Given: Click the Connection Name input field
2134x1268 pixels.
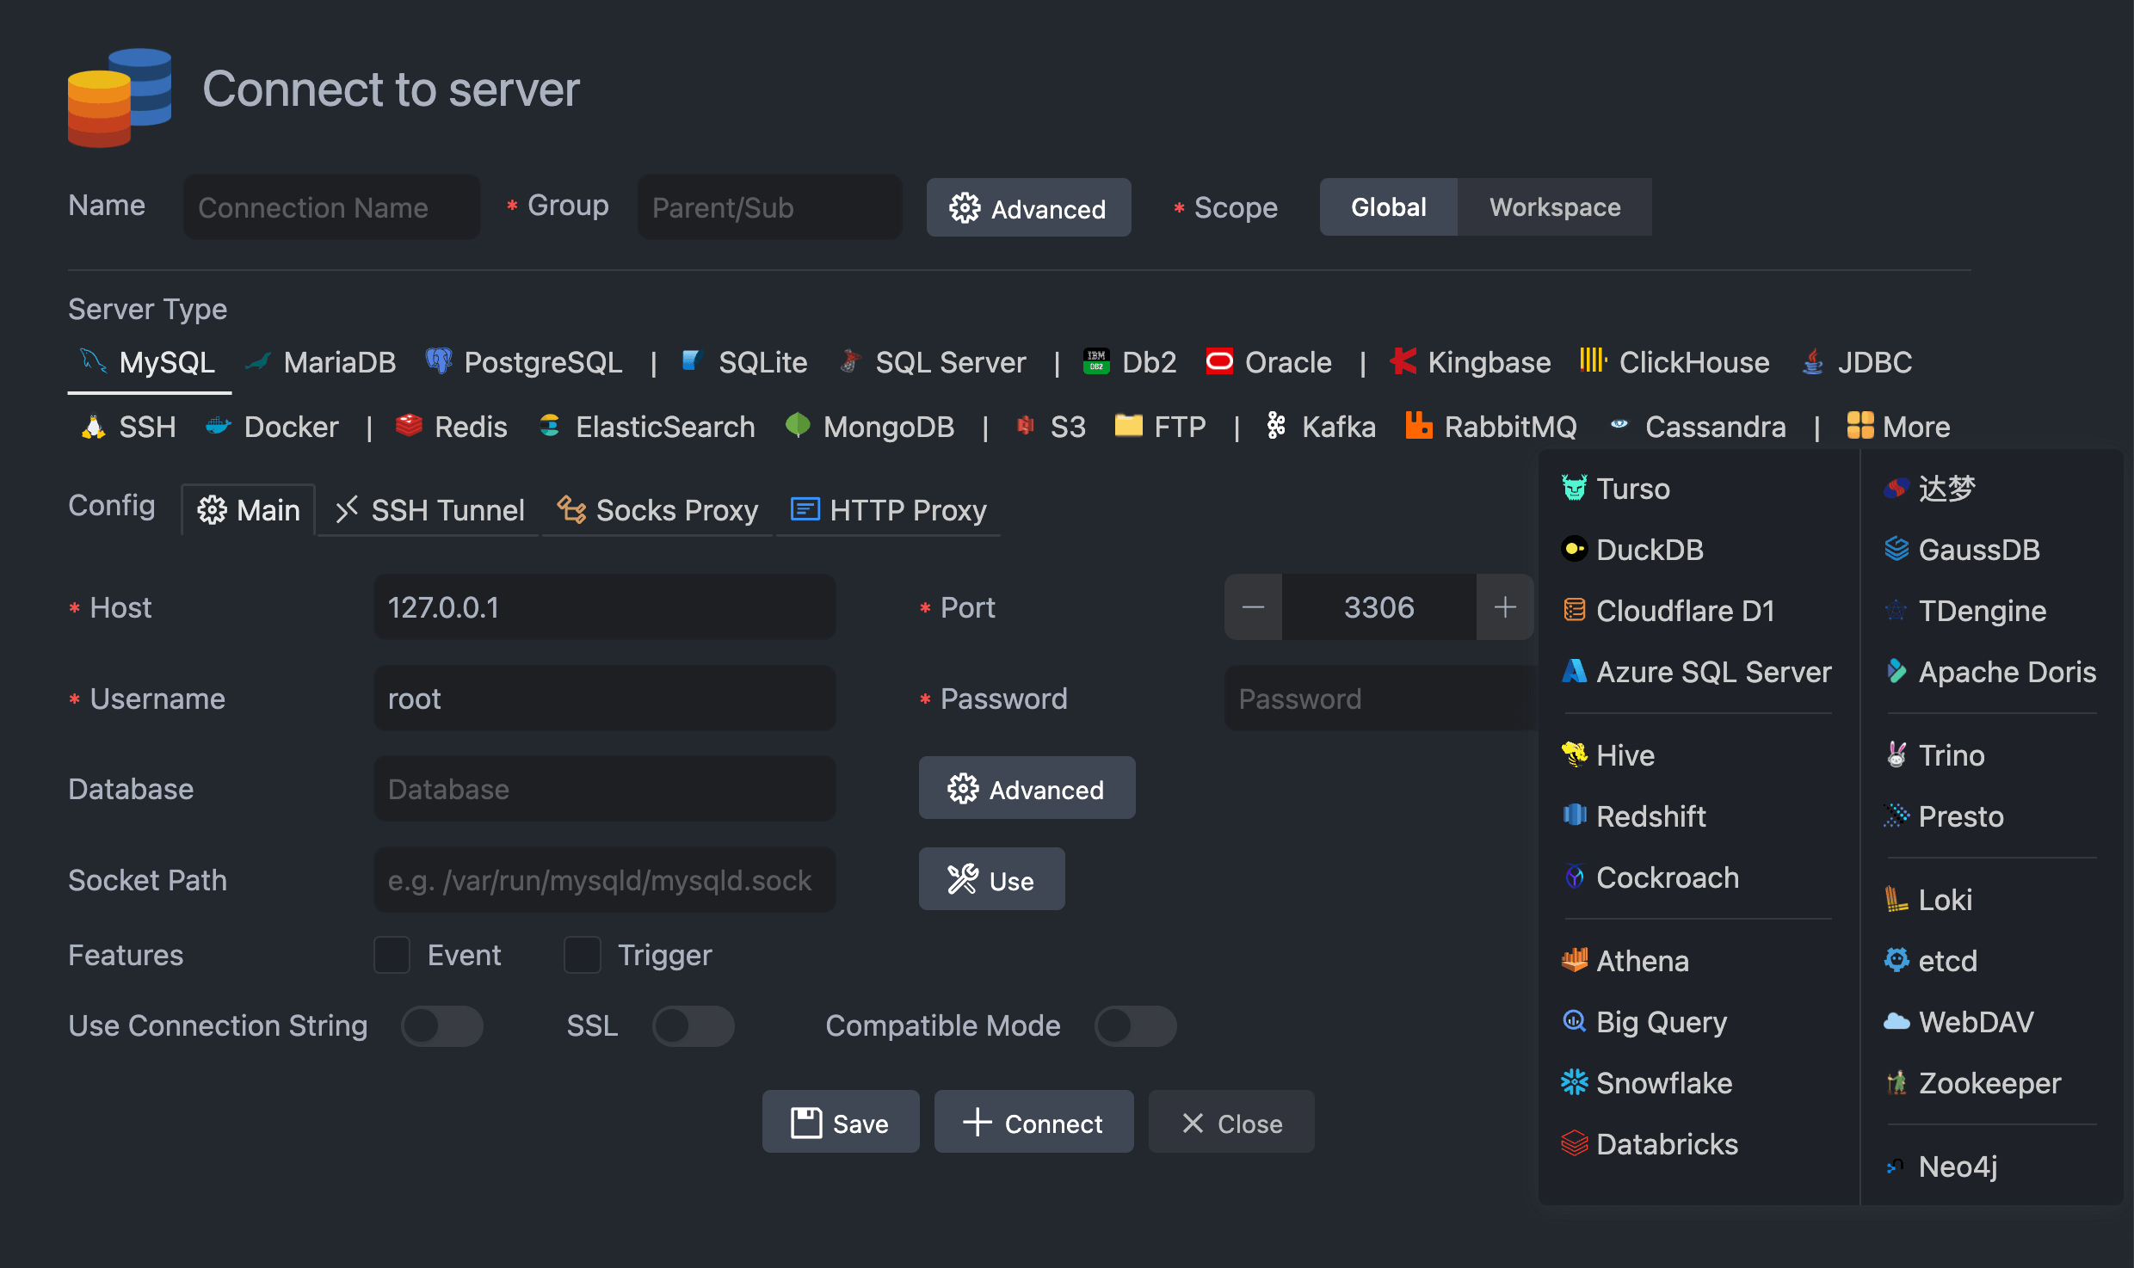Looking at the screenshot, I should (331, 206).
